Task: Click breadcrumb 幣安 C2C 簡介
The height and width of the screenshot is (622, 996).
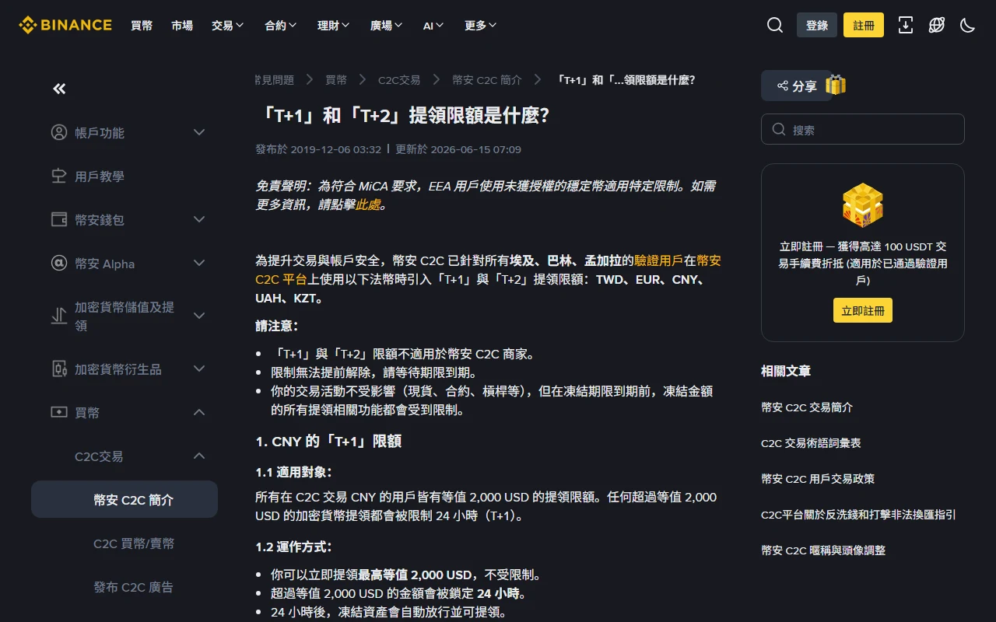Action: click(x=486, y=79)
